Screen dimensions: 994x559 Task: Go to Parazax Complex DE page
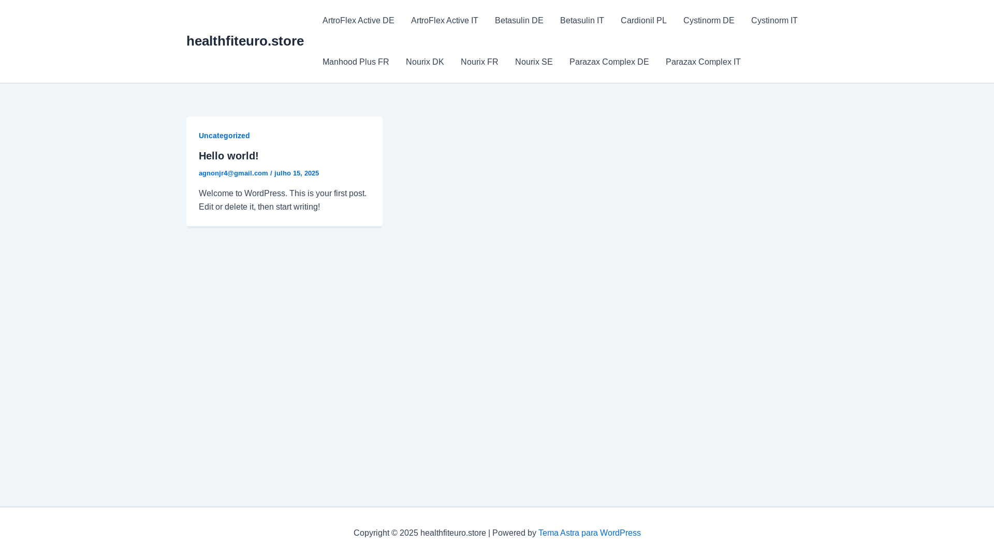[x=609, y=62]
